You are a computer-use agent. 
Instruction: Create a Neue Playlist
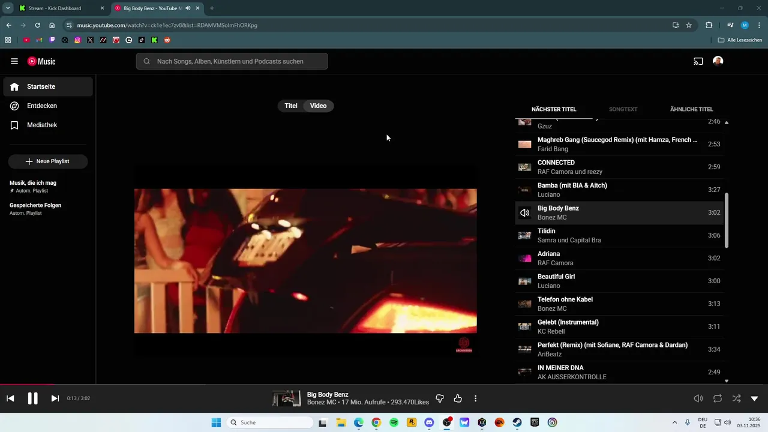[48, 161]
